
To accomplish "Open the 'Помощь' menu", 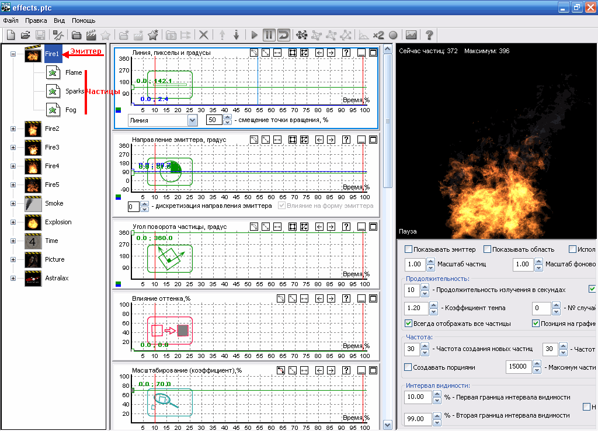I will click(84, 20).
